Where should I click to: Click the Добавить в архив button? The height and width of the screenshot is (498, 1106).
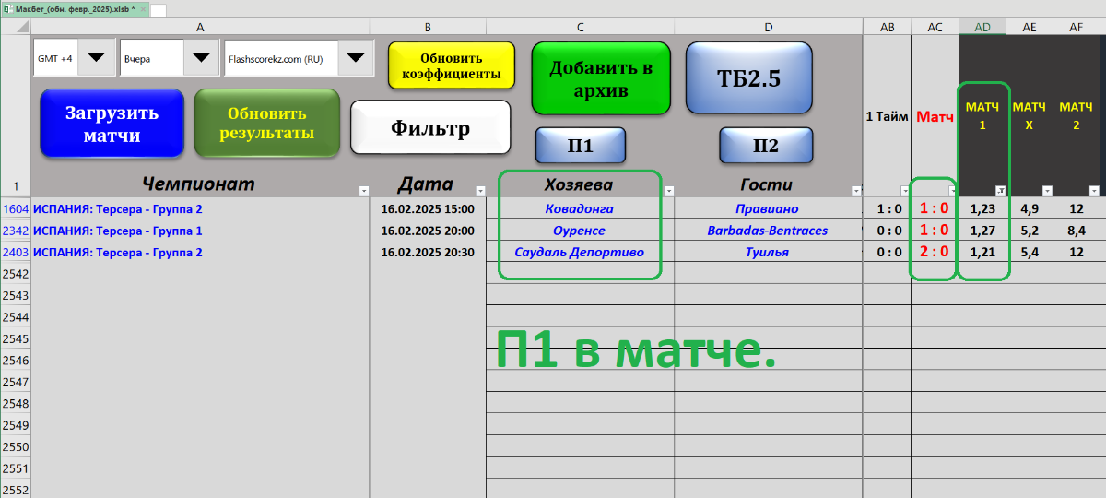click(600, 78)
